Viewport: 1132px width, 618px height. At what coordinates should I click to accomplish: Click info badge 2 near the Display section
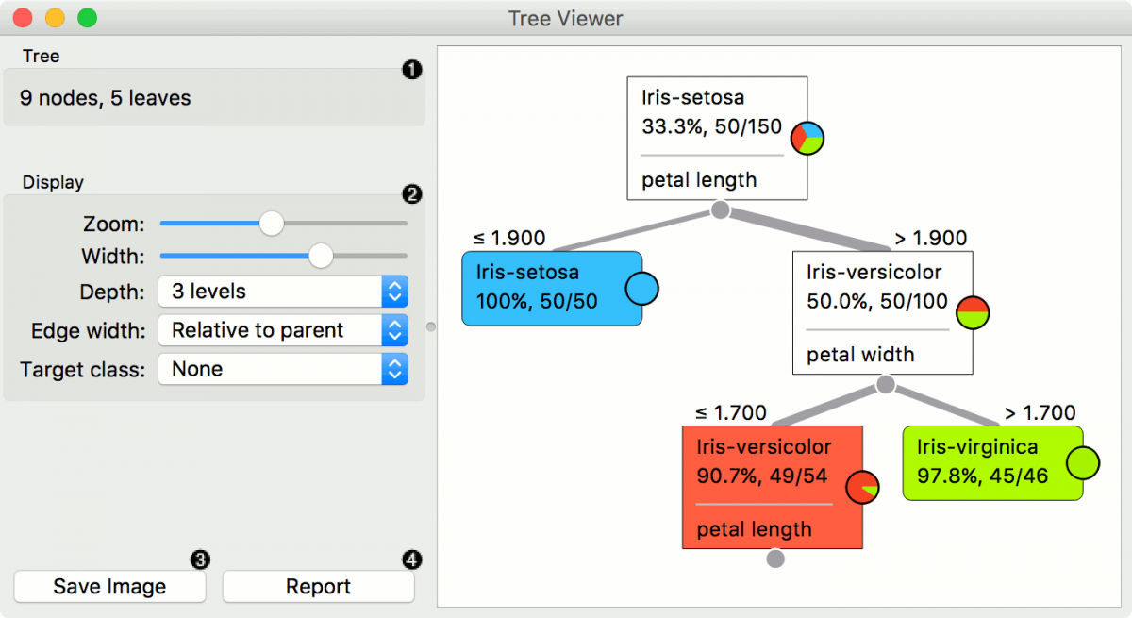tap(412, 195)
